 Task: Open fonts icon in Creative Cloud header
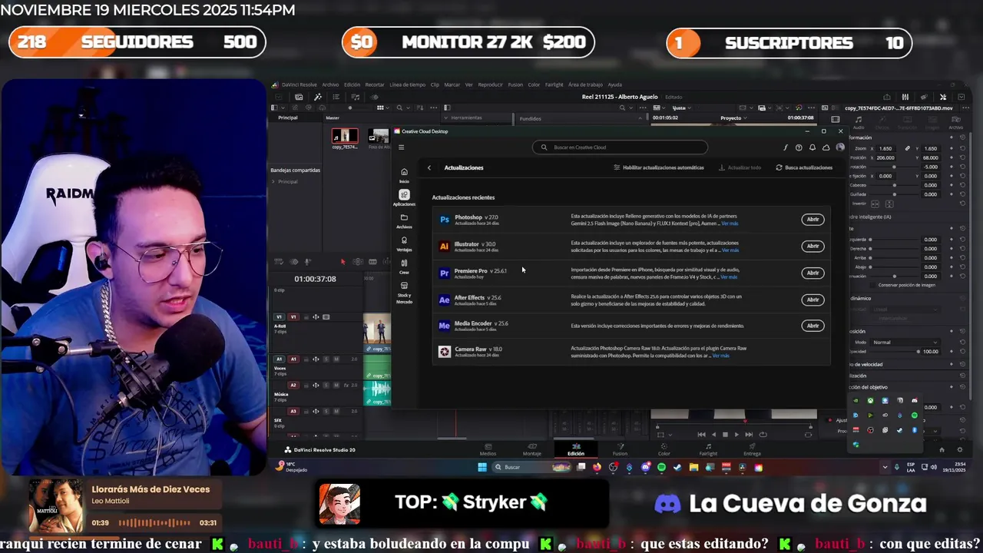(x=786, y=147)
